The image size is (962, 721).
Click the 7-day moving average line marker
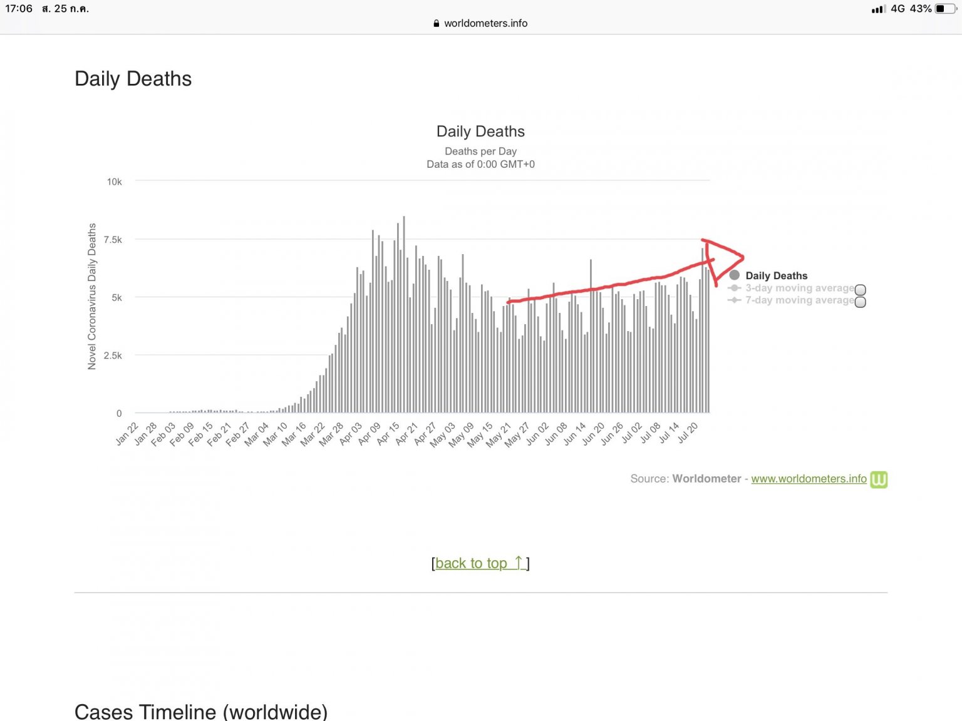735,300
